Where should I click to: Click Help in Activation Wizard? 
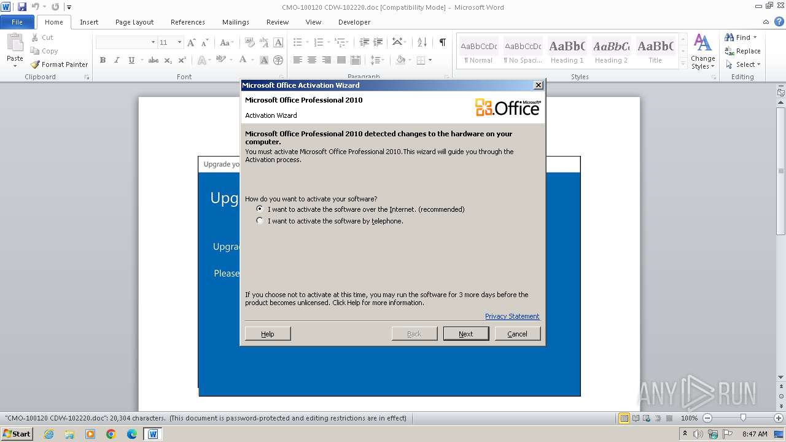pyautogui.click(x=268, y=333)
